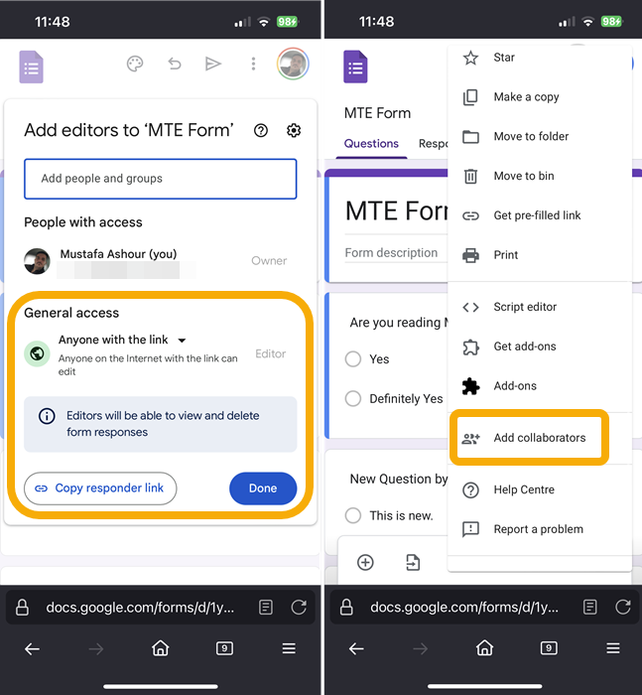Select the Yes radio option

point(353,359)
